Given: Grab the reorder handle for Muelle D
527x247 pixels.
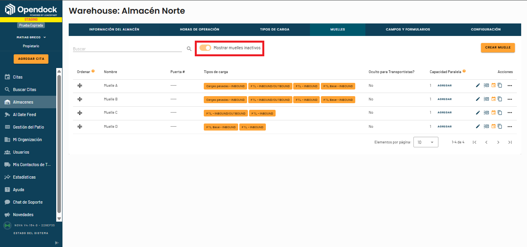Looking at the screenshot, I should [x=80, y=126].
